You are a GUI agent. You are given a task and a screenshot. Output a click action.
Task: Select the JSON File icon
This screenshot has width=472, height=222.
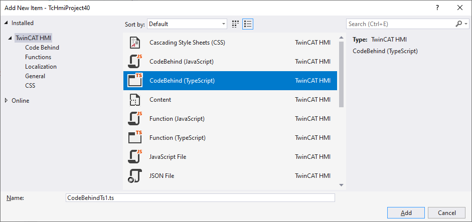[x=134, y=176]
